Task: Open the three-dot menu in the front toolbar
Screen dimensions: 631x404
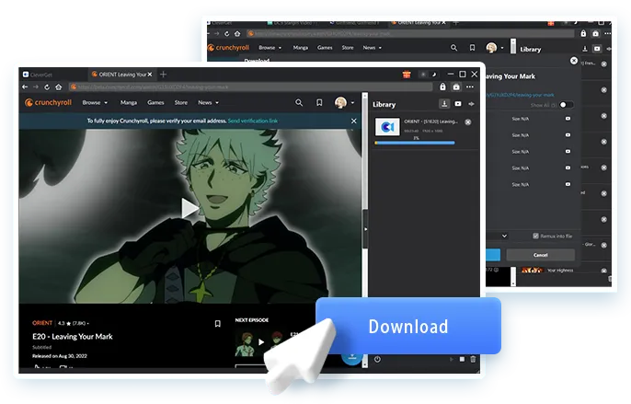Action: 470,87
